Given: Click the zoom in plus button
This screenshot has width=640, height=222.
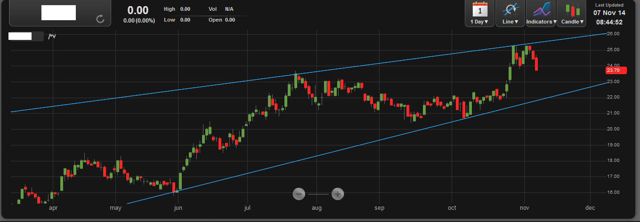Looking at the screenshot, I should tap(337, 193).
